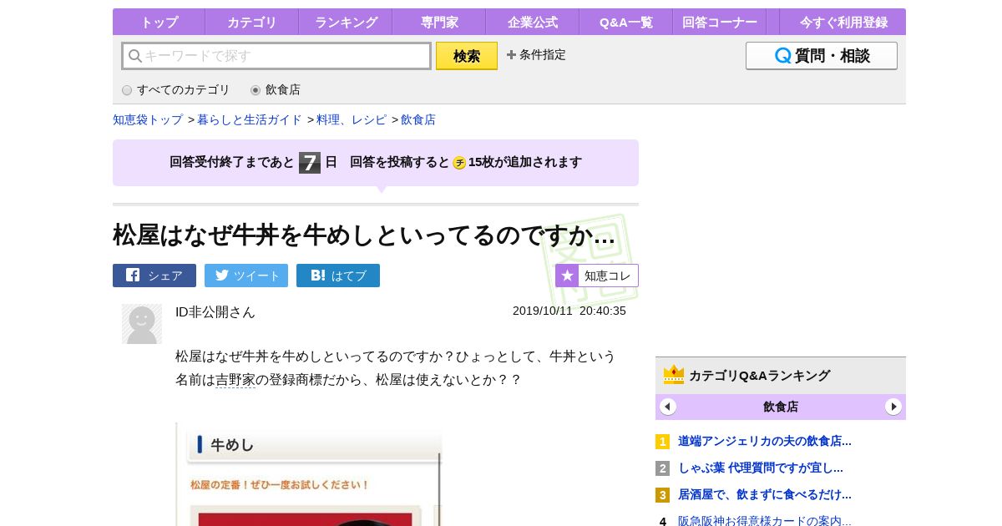This screenshot has height=526, width=1002.
Task: Click the 7 days remaining counter
Action: pos(310,163)
